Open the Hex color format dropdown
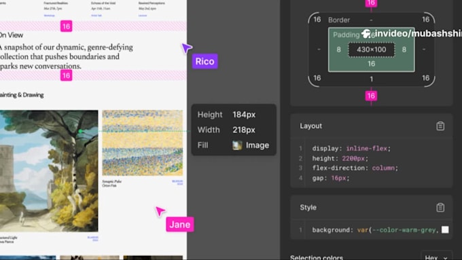This screenshot has width=462, height=260. pyautogui.click(x=436, y=258)
